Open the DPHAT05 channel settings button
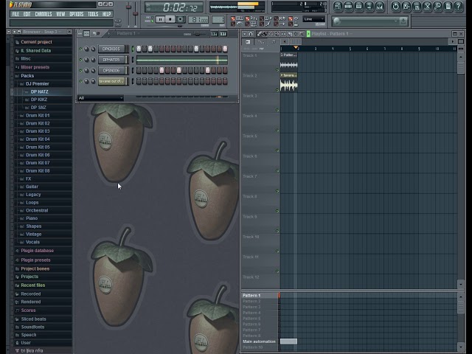 112,60
